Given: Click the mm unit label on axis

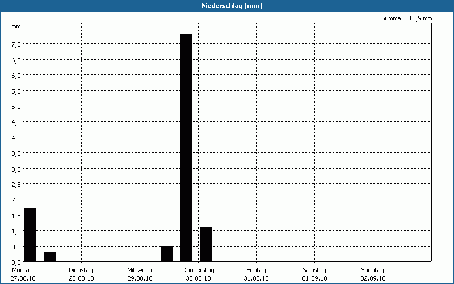Looking at the screenshot, I should pyautogui.click(x=16, y=27).
